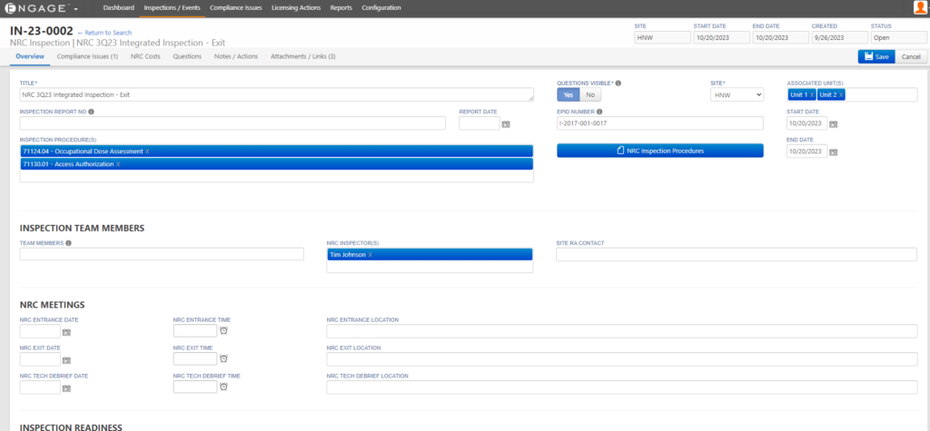Set Questions Visible to No
930x431 pixels.
[589, 94]
